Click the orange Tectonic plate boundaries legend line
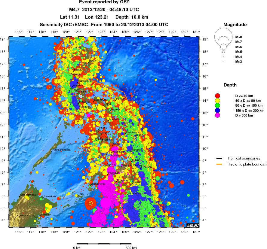The height and width of the screenshot is (249, 267). click(x=219, y=164)
